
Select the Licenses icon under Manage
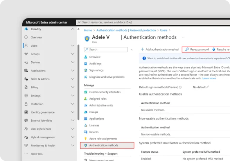[86, 125]
